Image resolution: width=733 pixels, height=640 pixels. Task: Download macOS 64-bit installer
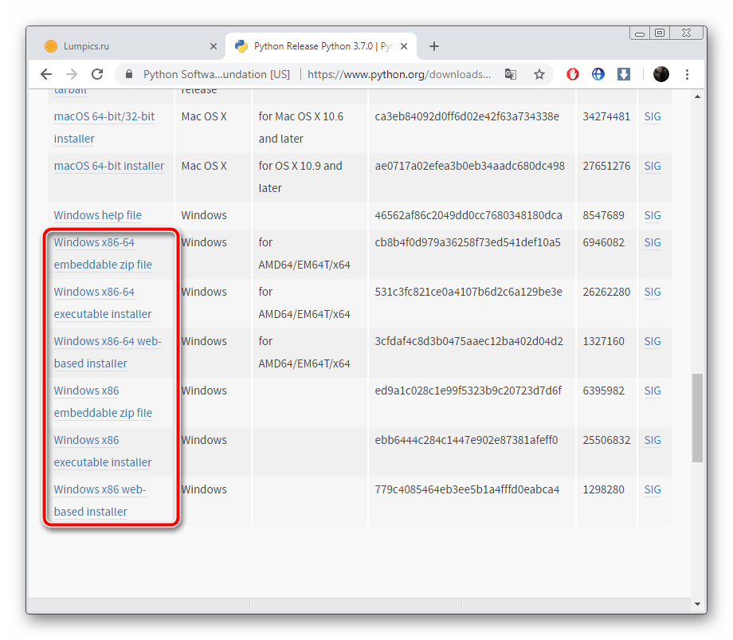point(109,166)
